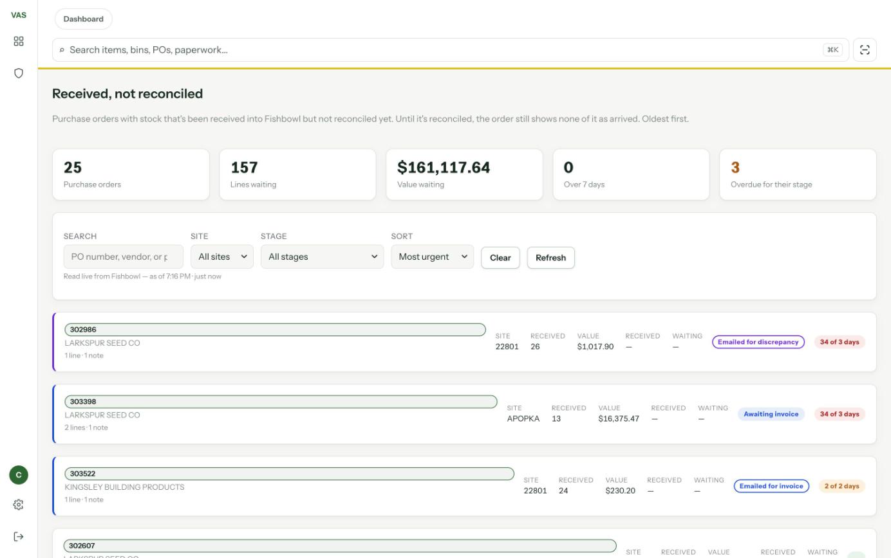Click the Refresh button
The width and height of the screenshot is (891, 558).
tap(550, 258)
